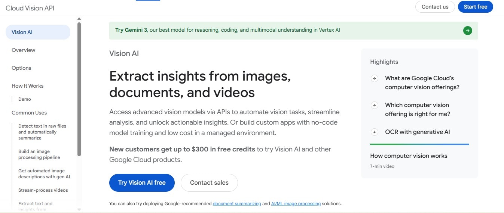Click the sidebar scroll down arrow
The image size is (504, 213).
[x=79, y=210]
